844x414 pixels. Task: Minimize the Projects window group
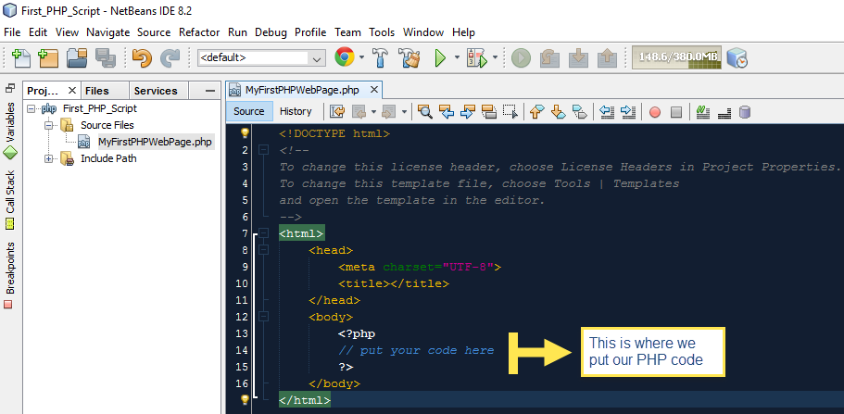(x=210, y=91)
